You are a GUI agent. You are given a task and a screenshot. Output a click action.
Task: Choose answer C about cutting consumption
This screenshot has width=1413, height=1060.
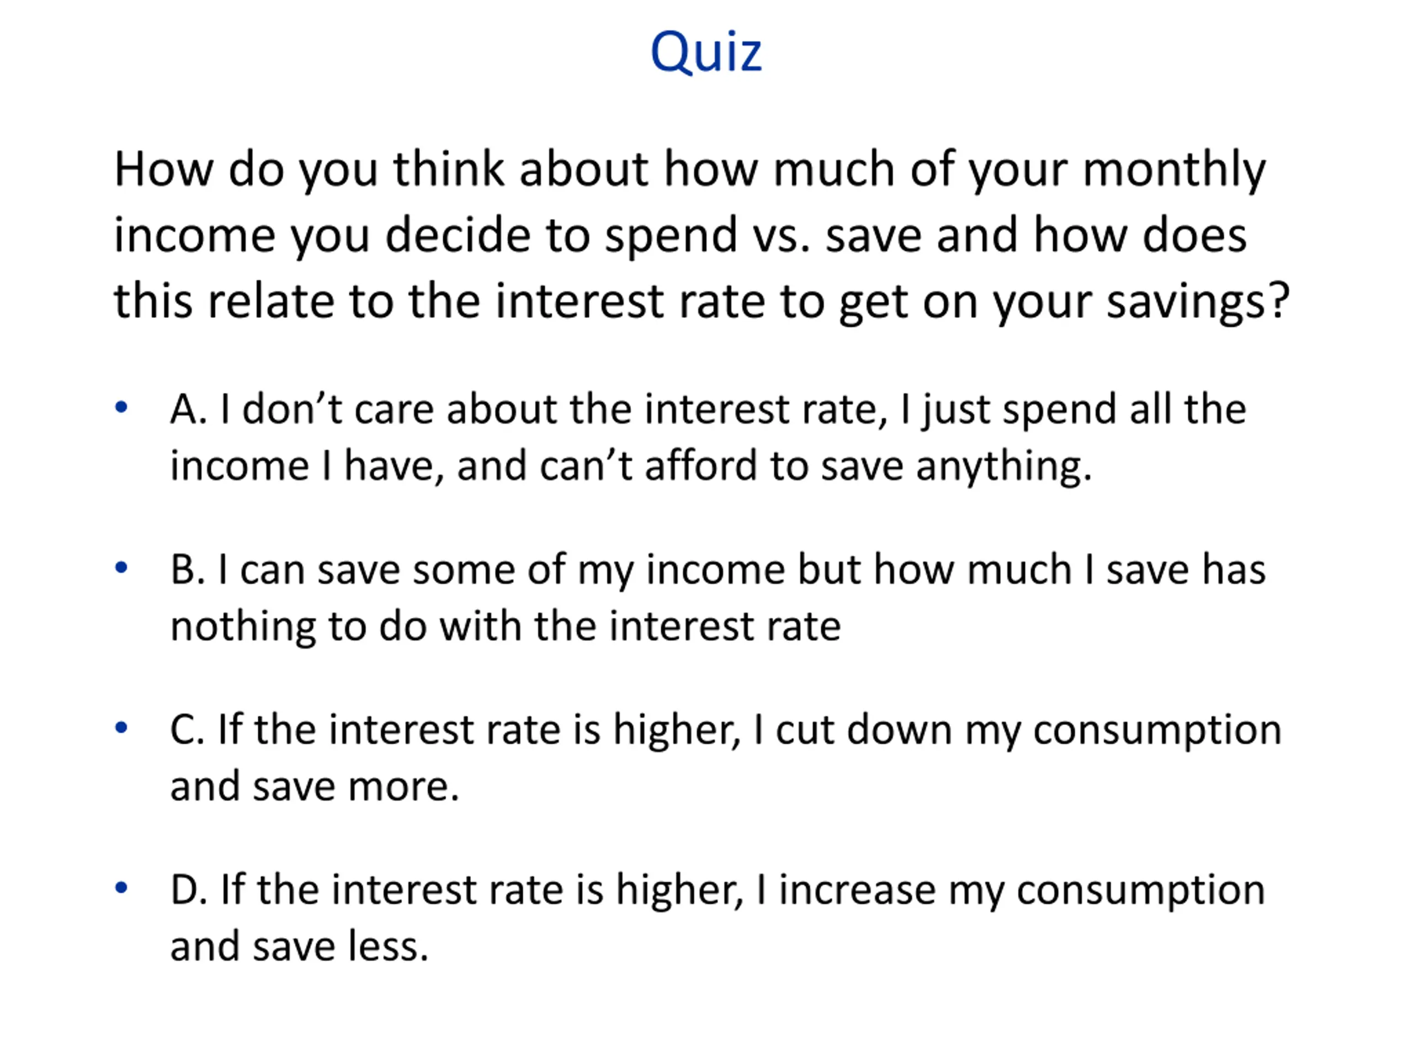(726, 758)
